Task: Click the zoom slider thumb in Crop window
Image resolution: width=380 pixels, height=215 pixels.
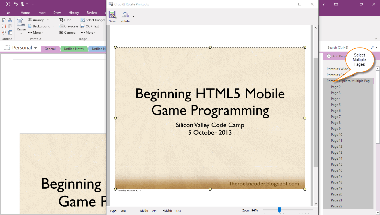Action: [279, 210]
